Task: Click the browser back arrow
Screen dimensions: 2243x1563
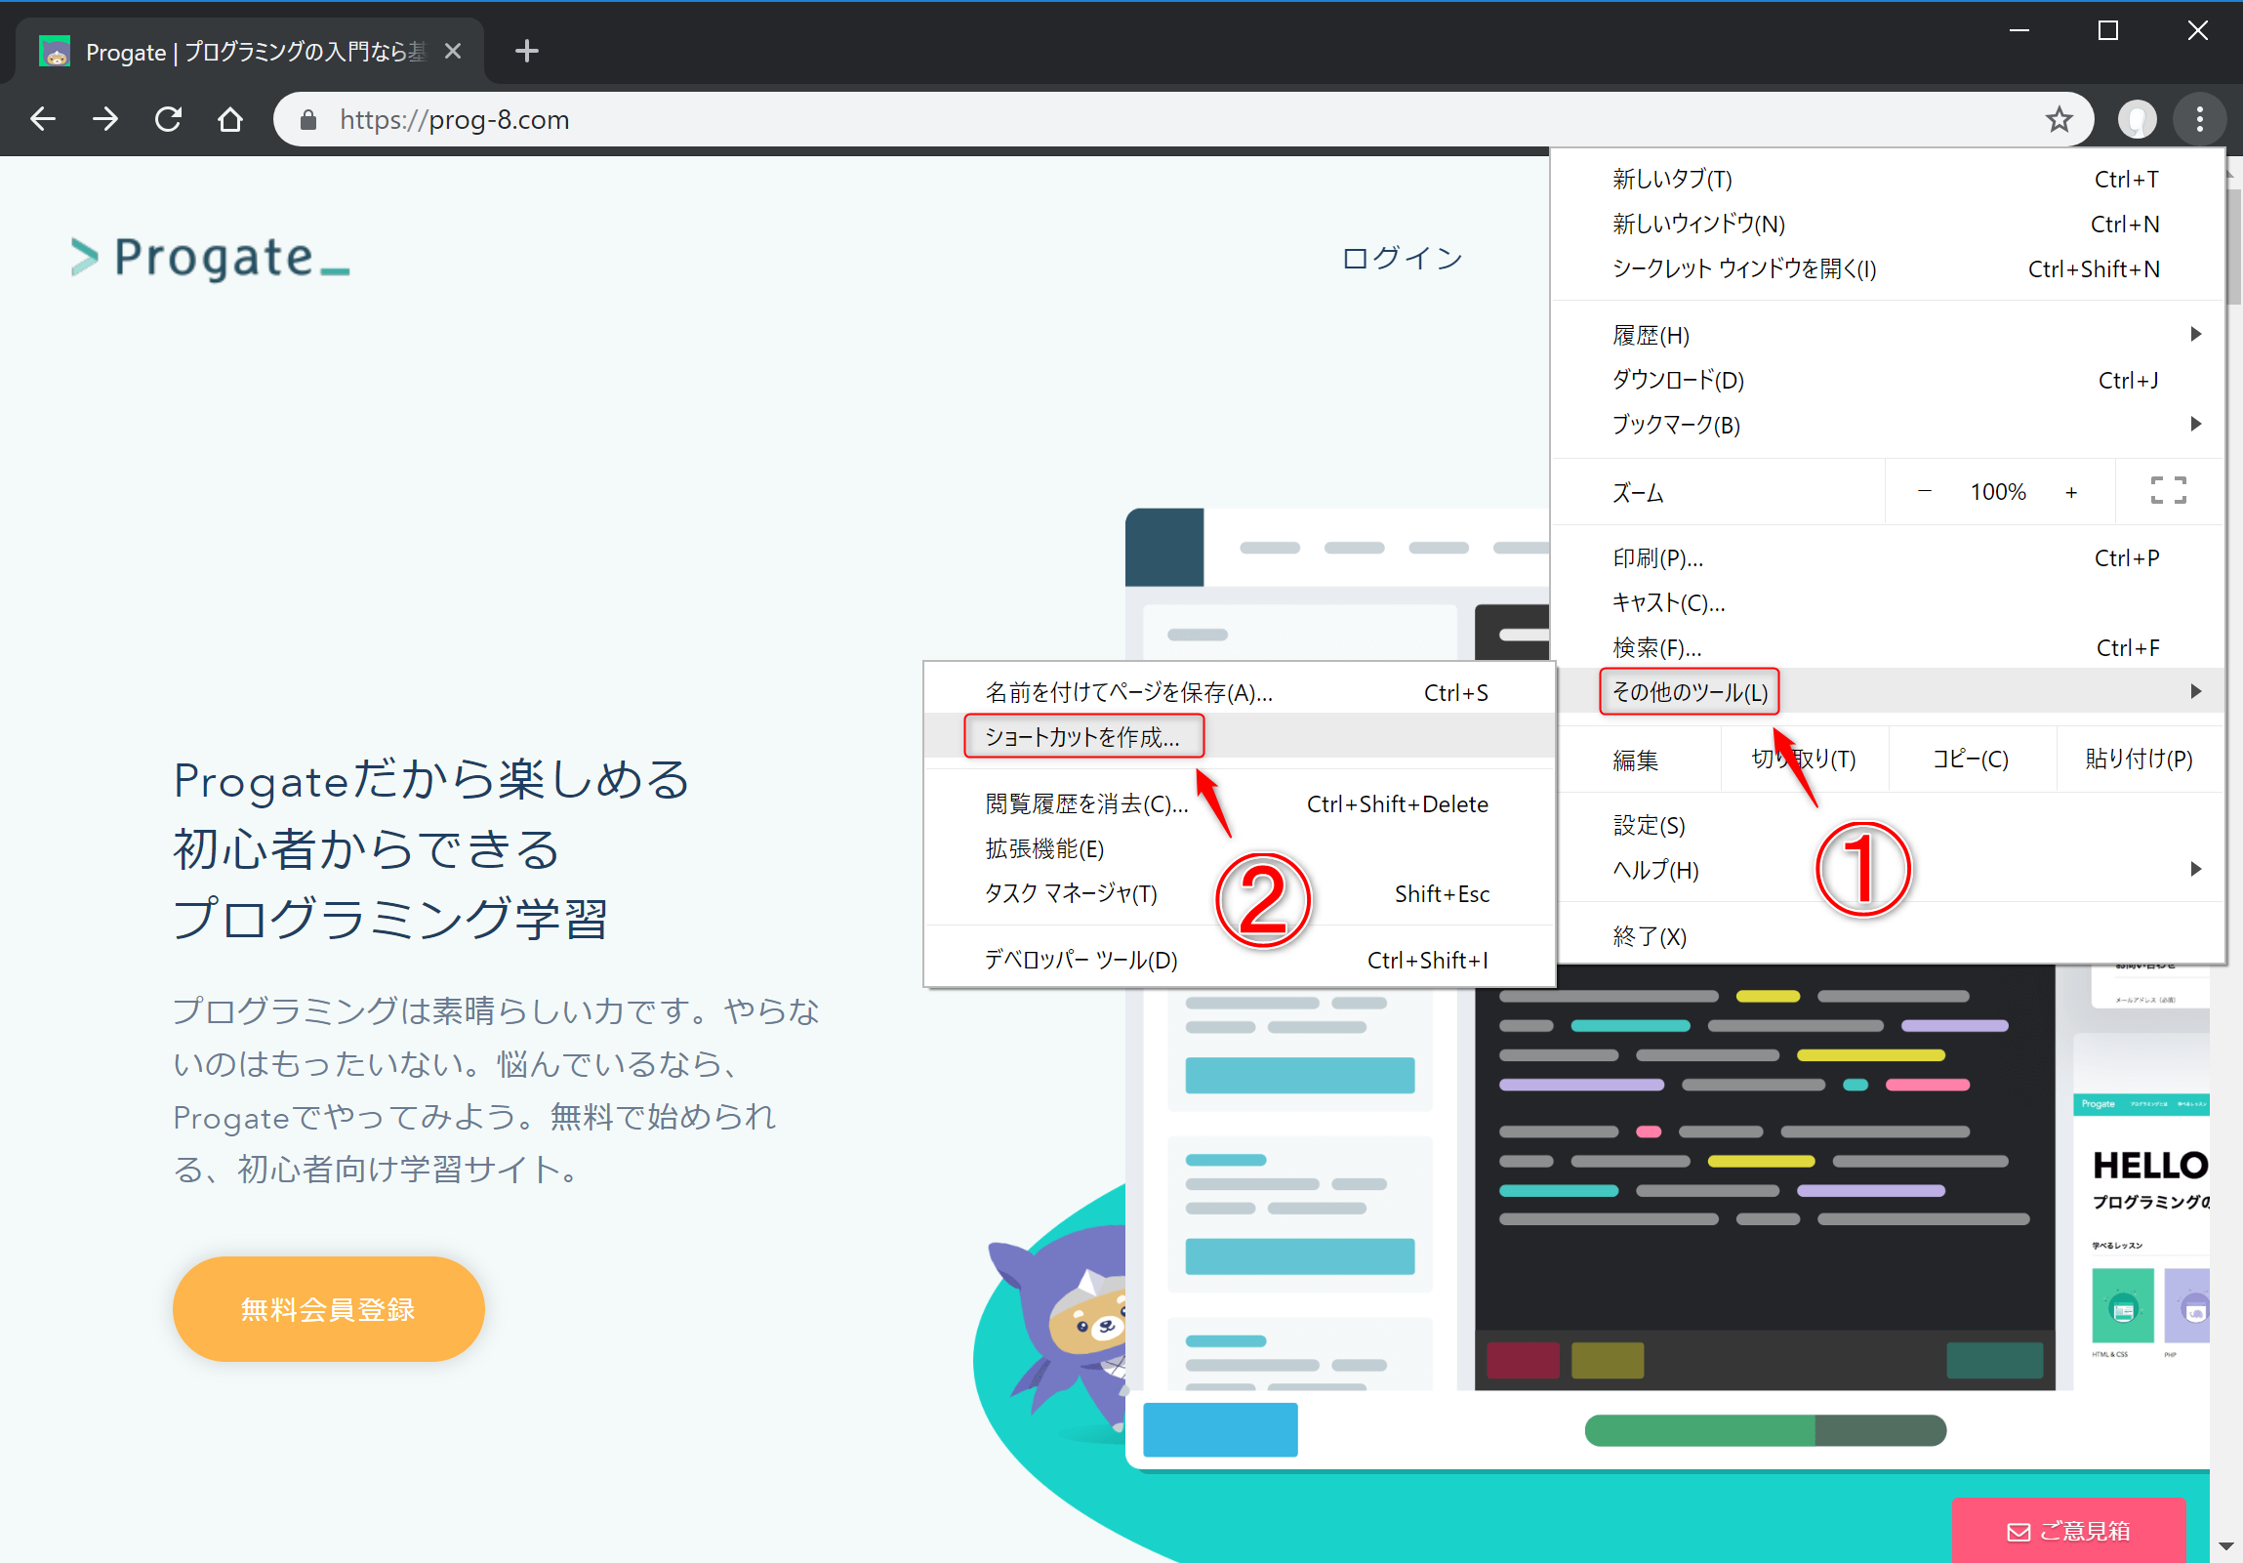Action: point(43,119)
